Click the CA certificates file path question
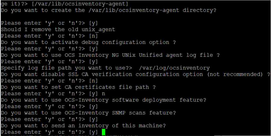Screen dimensions: 271x136 78,87
